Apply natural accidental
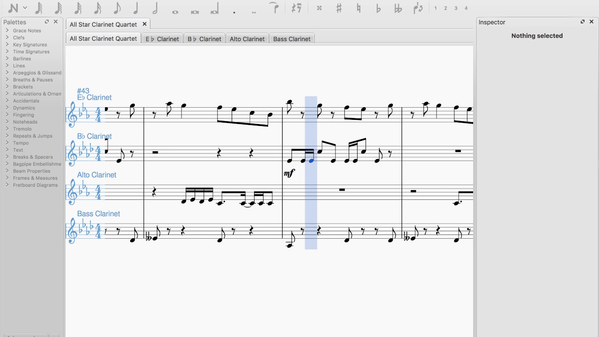 (358, 8)
